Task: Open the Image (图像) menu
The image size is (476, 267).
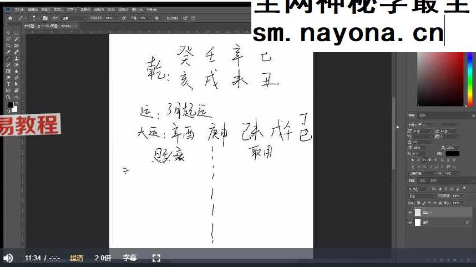Action: [x=46, y=10]
